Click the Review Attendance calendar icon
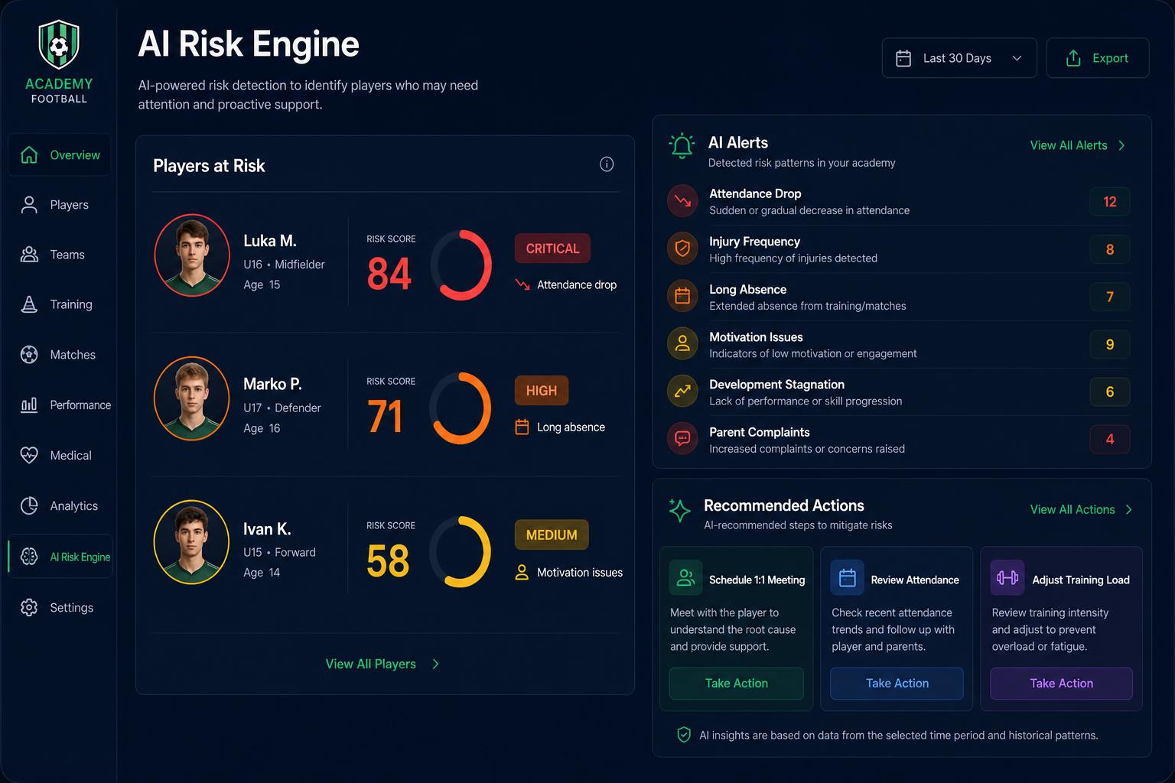The height and width of the screenshot is (783, 1175). (x=847, y=578)
